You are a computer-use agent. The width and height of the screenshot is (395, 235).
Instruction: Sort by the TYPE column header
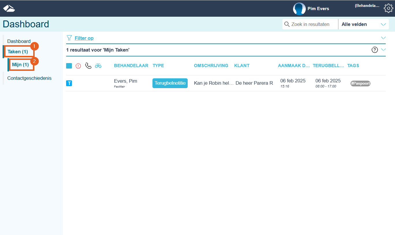(x=158, y=66)
